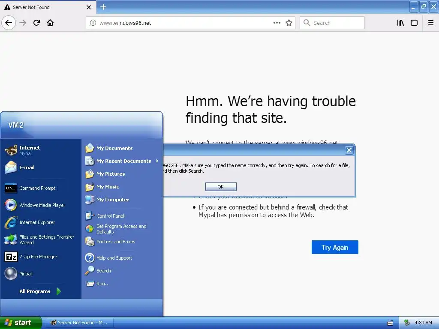Close the error dialog with X
Viewport: 439px width, 329px height.
(x=349, y=150)
